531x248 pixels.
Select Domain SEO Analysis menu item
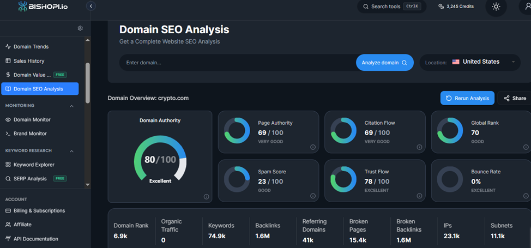point(40,89)
